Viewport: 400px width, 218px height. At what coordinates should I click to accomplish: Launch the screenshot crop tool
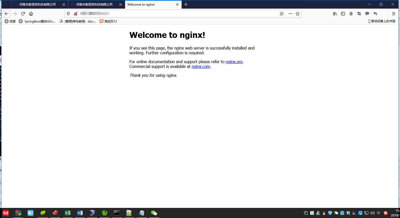(x=359, y=14)
